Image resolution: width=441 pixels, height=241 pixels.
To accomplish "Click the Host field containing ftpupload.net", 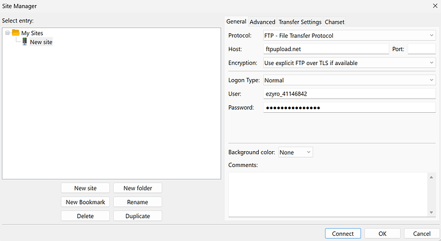I will click(x=326, y=49).
